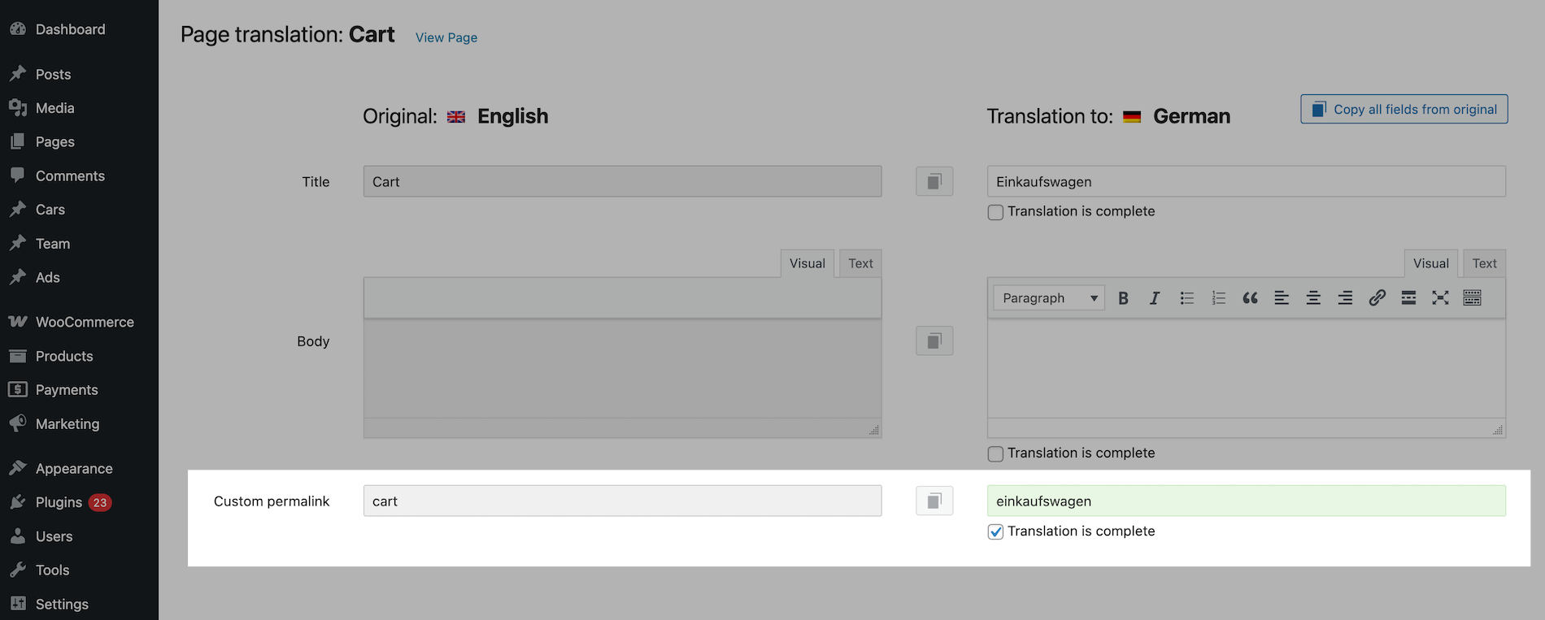Insert a numbered list
The height and width of the screenshot is (620, 1545).
click(x=1218, y=298)
